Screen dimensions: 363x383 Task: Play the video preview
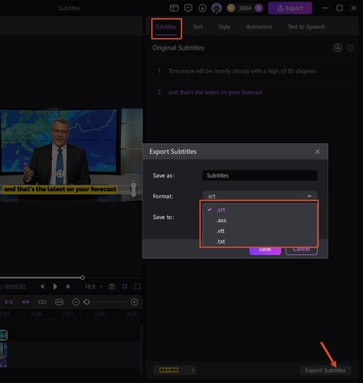click(x=55, y=286)
